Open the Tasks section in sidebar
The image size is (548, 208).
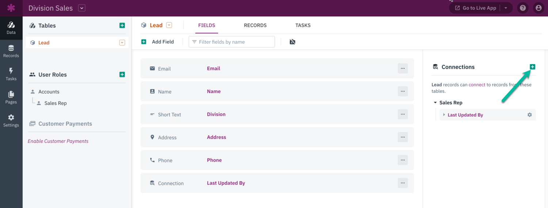pyautogui.click(x=11, y=74)
